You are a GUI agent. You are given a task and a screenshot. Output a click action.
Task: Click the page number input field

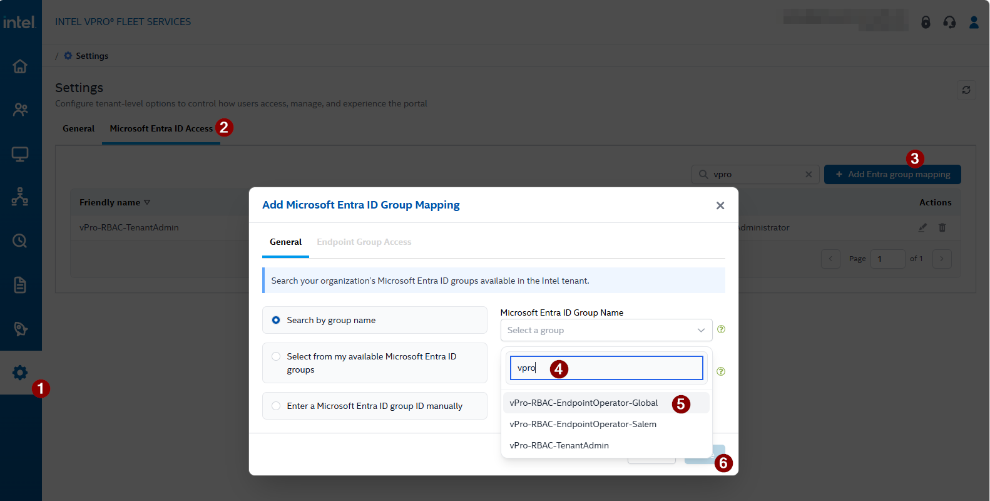coord(887,259)
